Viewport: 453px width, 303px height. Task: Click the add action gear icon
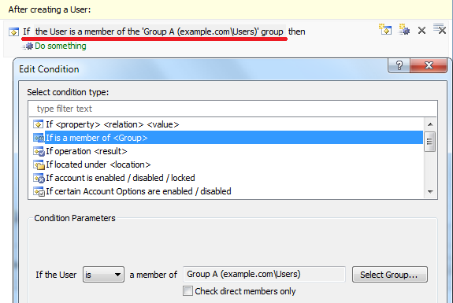pos(404,29)
